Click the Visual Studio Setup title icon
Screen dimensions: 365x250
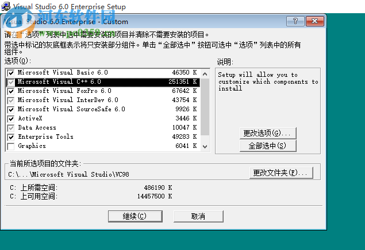coord(6,6)
